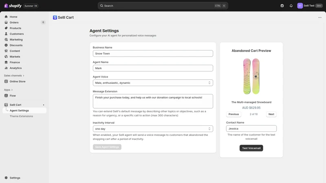
Task: Click the Markets globe icon
Action: [6, 57]
